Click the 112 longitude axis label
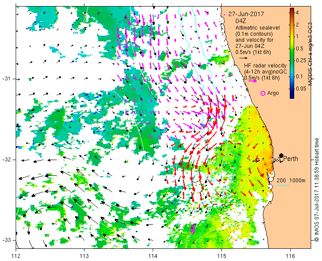Viewport: 322px width, 261px height. pyautogui.click(x=16, y=256)
